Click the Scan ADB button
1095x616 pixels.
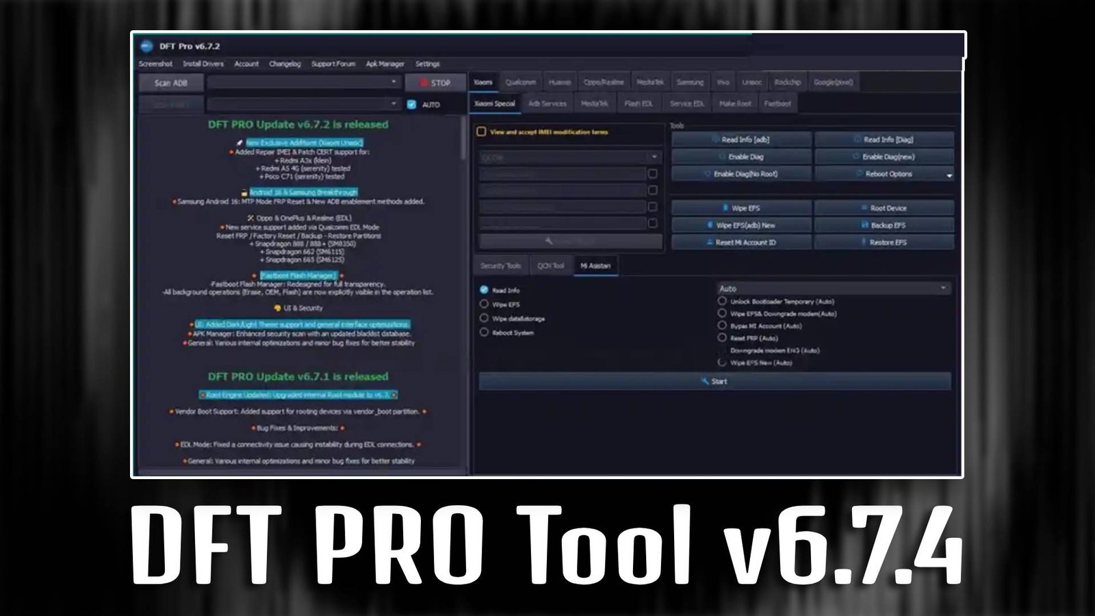171,83
